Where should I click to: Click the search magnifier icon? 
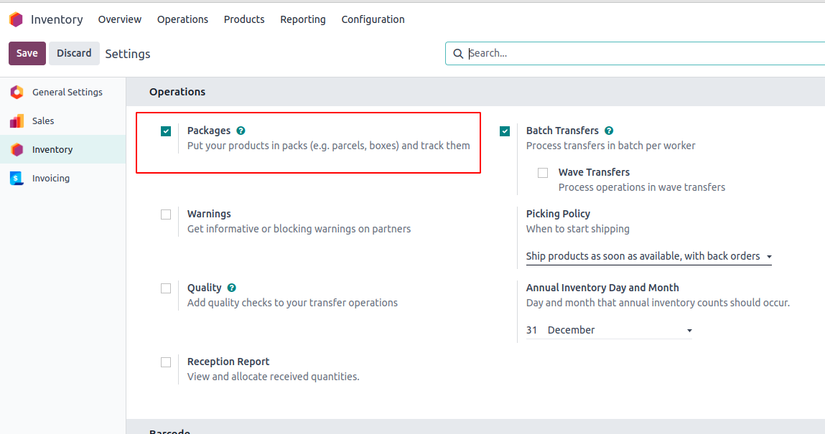[x=458, y=54]
